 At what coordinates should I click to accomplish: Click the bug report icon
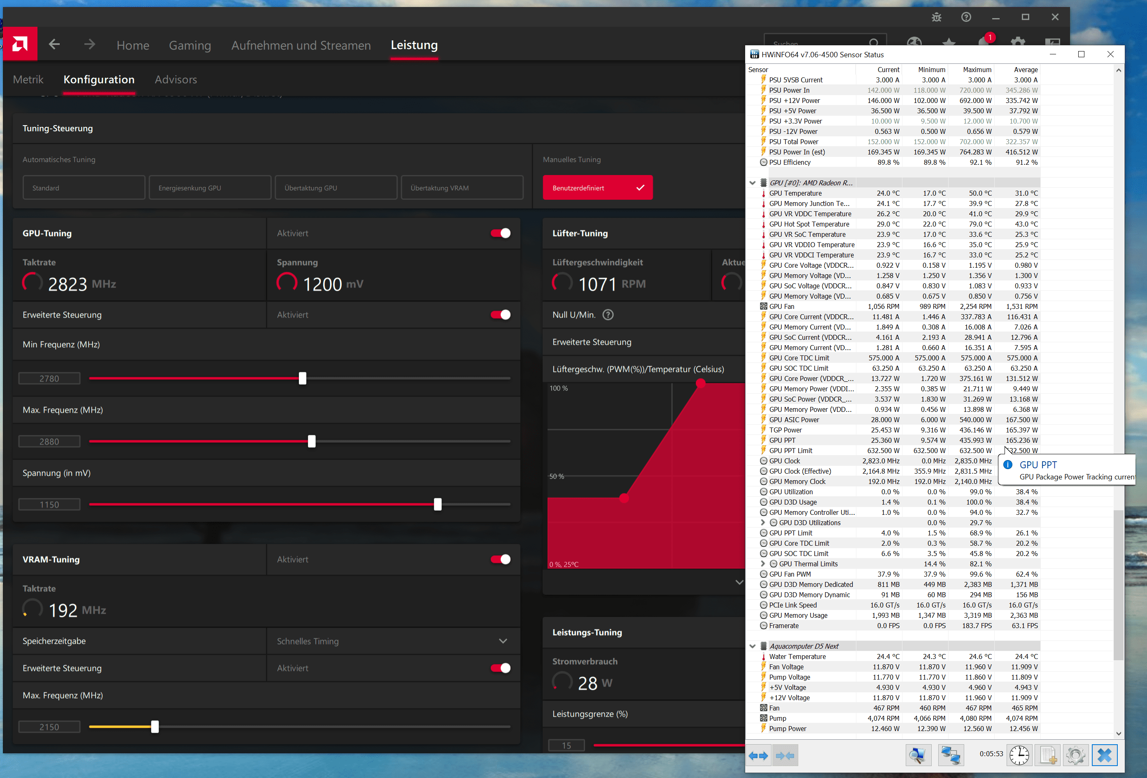pyautogui.click(x=936, y=17)
